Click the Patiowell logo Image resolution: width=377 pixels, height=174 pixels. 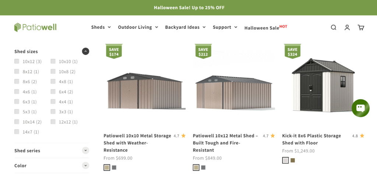coord(35,27)
